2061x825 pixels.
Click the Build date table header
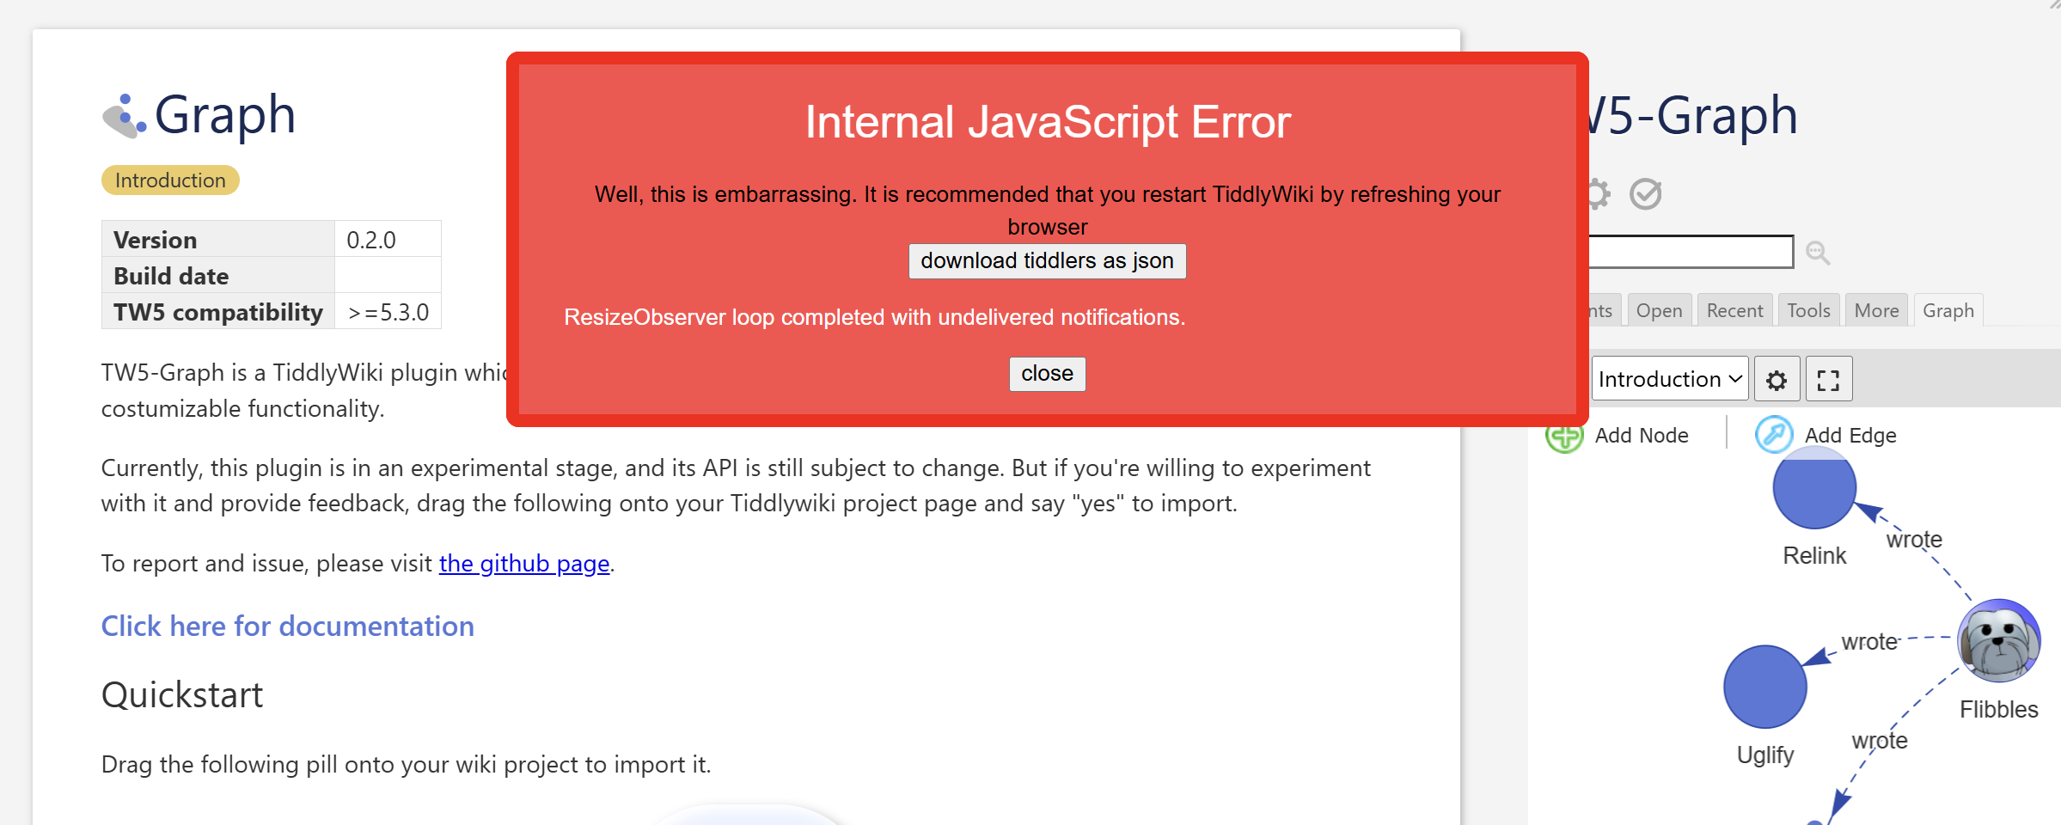pyautogui.click(x=218, y=276)
